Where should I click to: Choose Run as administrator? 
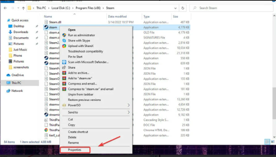point(81,35)
